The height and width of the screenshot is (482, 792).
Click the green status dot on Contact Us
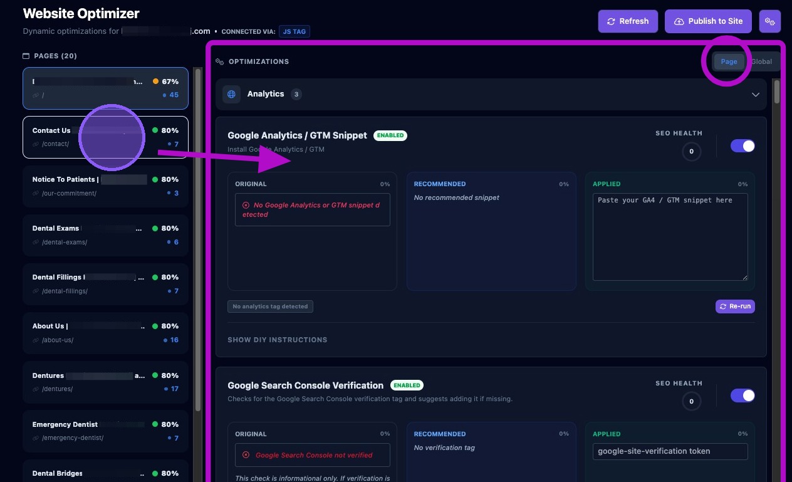coord(155,130)
